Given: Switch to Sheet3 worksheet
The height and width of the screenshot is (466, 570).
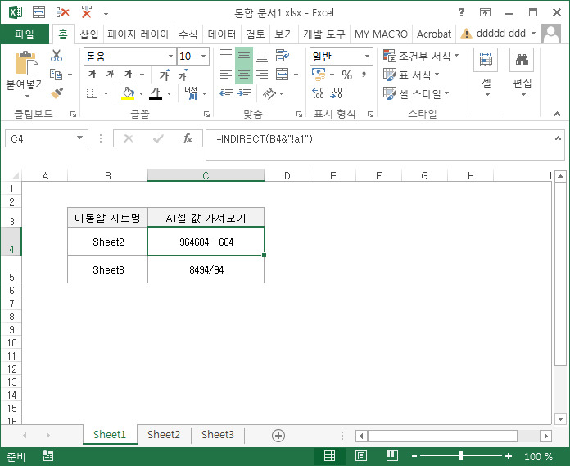Looking at the screenshot, I should [217, 434].
